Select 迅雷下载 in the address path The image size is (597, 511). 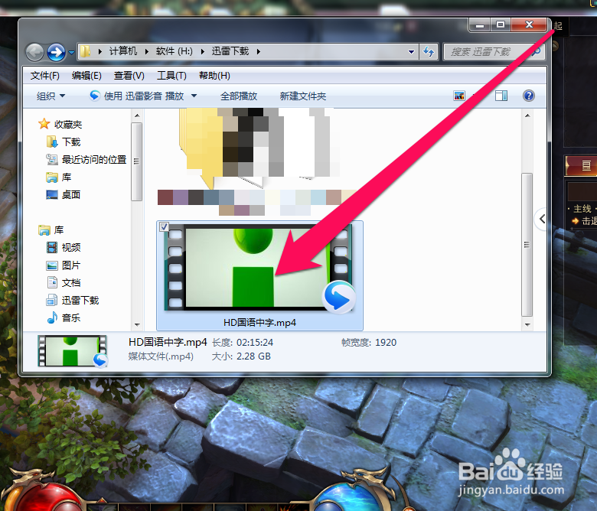230,51
